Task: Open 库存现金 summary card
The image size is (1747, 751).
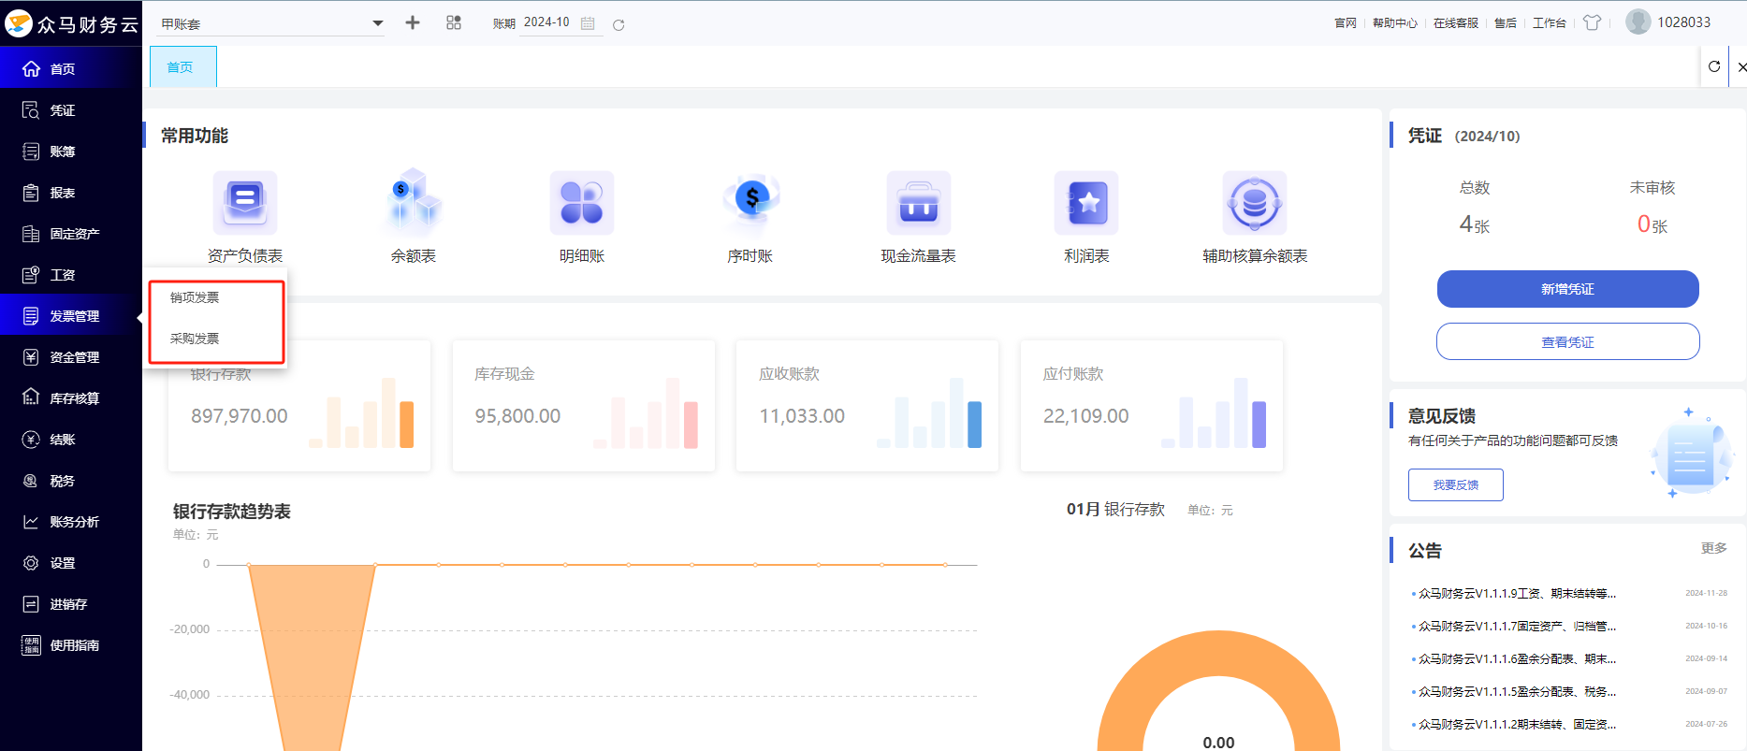Action: click(584, 406)
